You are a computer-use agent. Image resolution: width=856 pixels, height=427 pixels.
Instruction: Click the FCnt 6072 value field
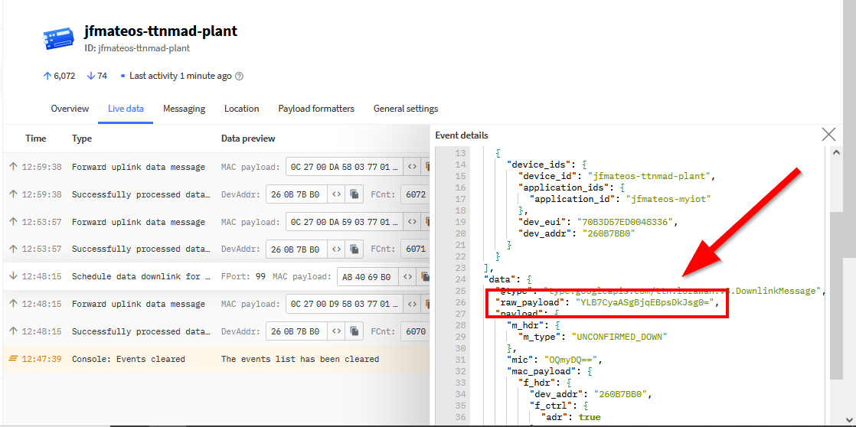point(415,194)
